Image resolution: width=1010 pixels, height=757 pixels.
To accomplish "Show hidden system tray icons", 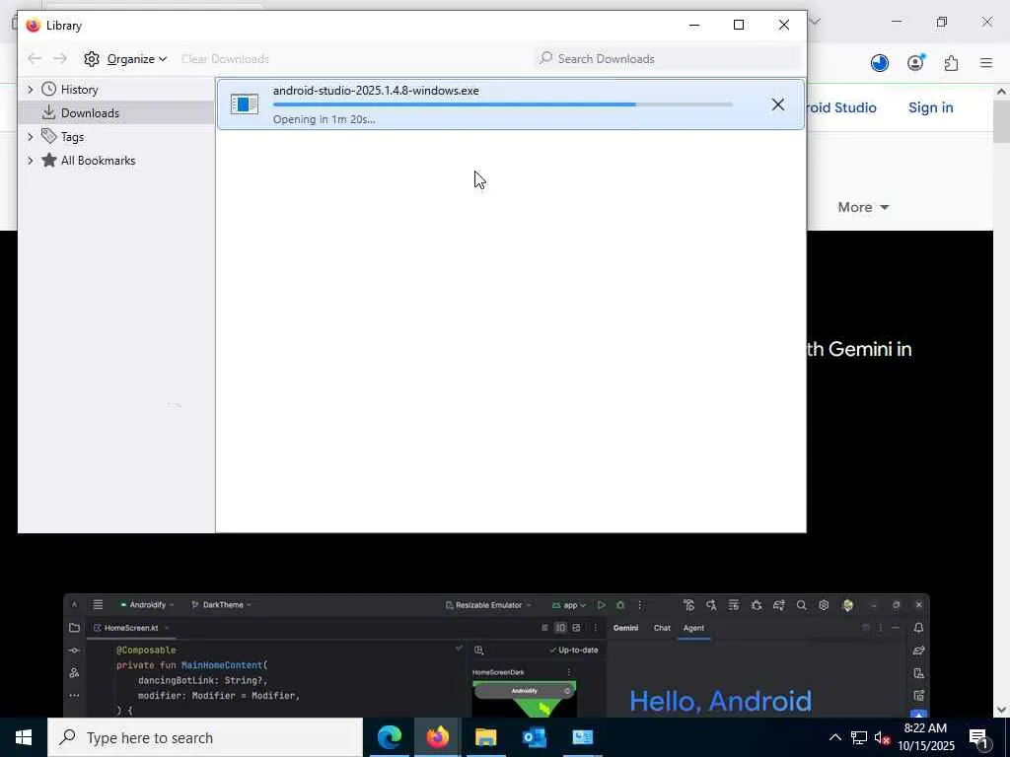I will click(834, 737).
